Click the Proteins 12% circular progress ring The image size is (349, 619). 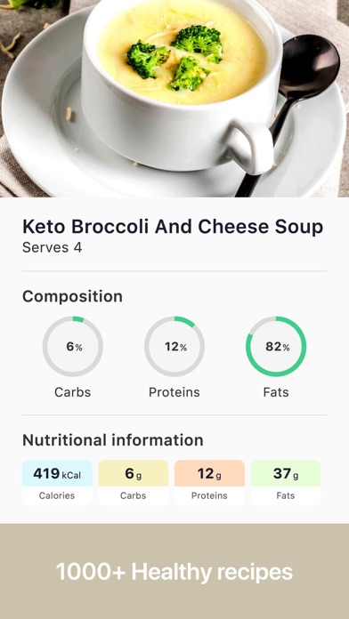[174, 347]
